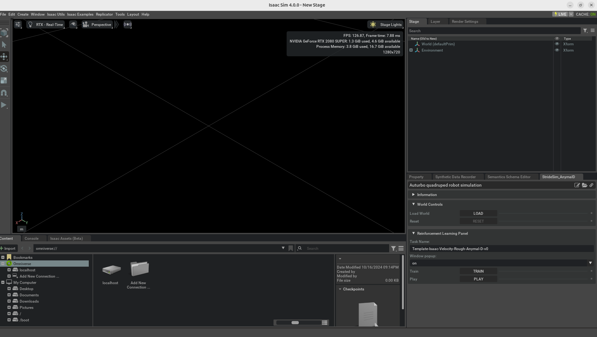
Task: Hide the Environment prim with eye icon
Action: pos(557,50)
